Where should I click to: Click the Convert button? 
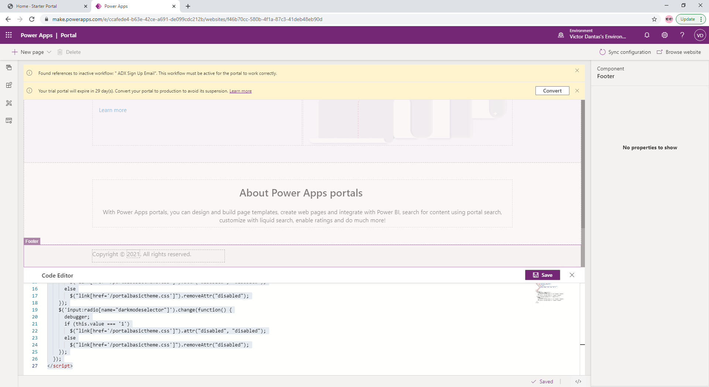click(552, 91)
